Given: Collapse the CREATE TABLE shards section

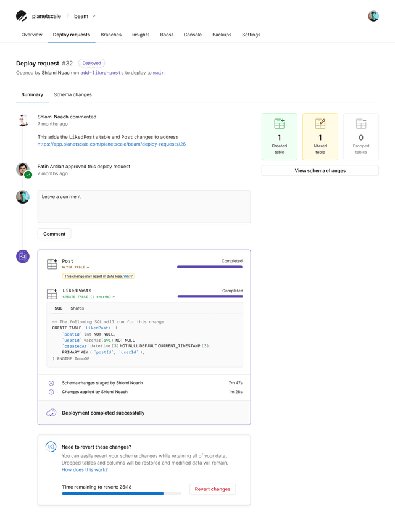Looking at the screenshot, I should pyautogui.click(x=114, y=296).
